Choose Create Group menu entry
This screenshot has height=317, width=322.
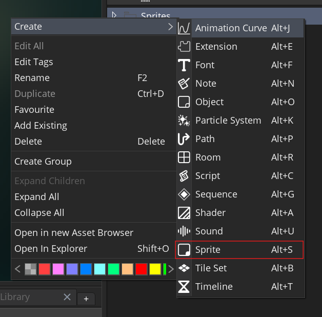click(43, 162)
